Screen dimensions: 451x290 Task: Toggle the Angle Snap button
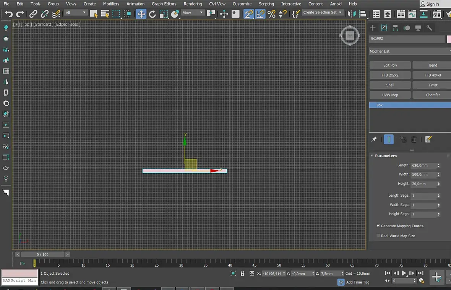point(260,14)
